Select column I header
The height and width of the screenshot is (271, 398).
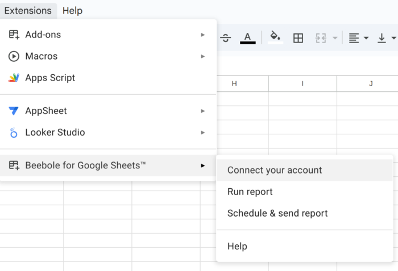pyautogui.click(x=302, y=84)
